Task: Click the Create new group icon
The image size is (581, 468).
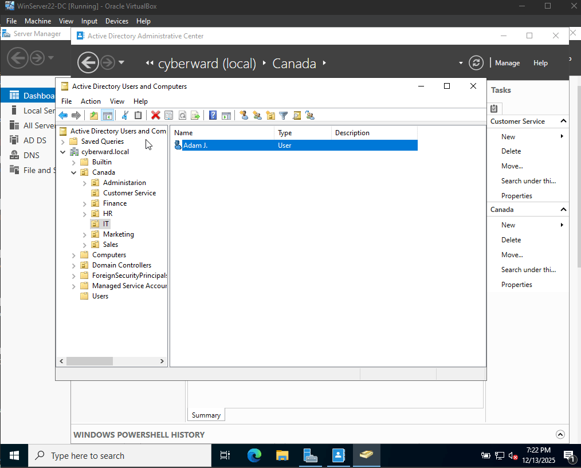Action: click(257, 115)
